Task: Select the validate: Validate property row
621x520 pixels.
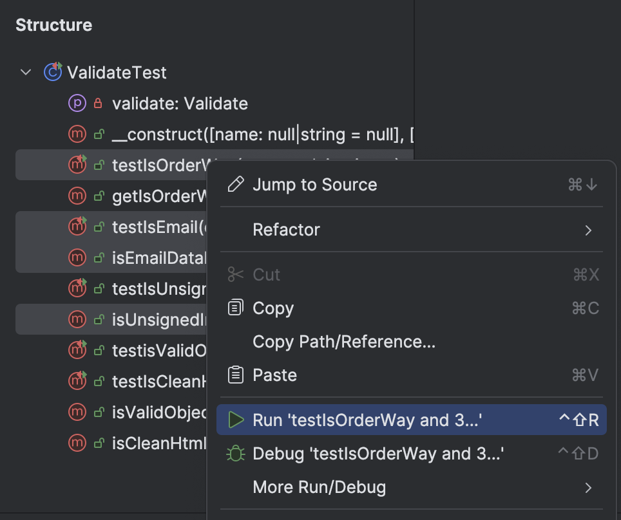Action: click(x=180, y=103)
